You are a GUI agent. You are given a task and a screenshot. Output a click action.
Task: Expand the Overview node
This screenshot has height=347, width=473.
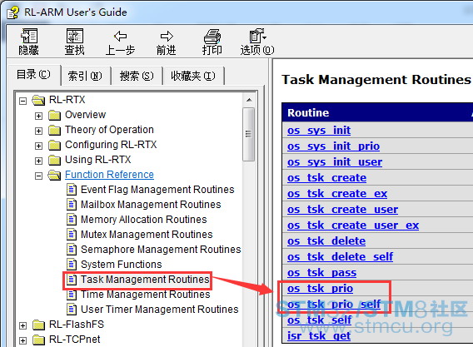point(38,116)
